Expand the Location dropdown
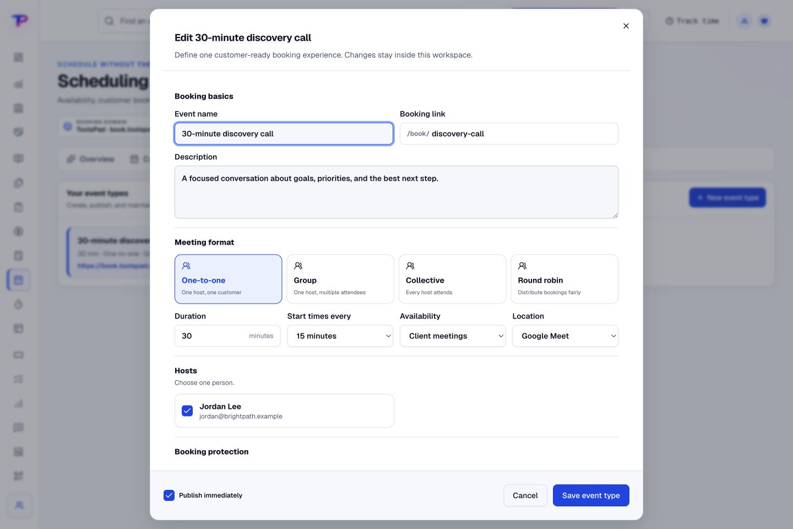The image size is (793, 529). pyautogui.click(x=565, y=336)
